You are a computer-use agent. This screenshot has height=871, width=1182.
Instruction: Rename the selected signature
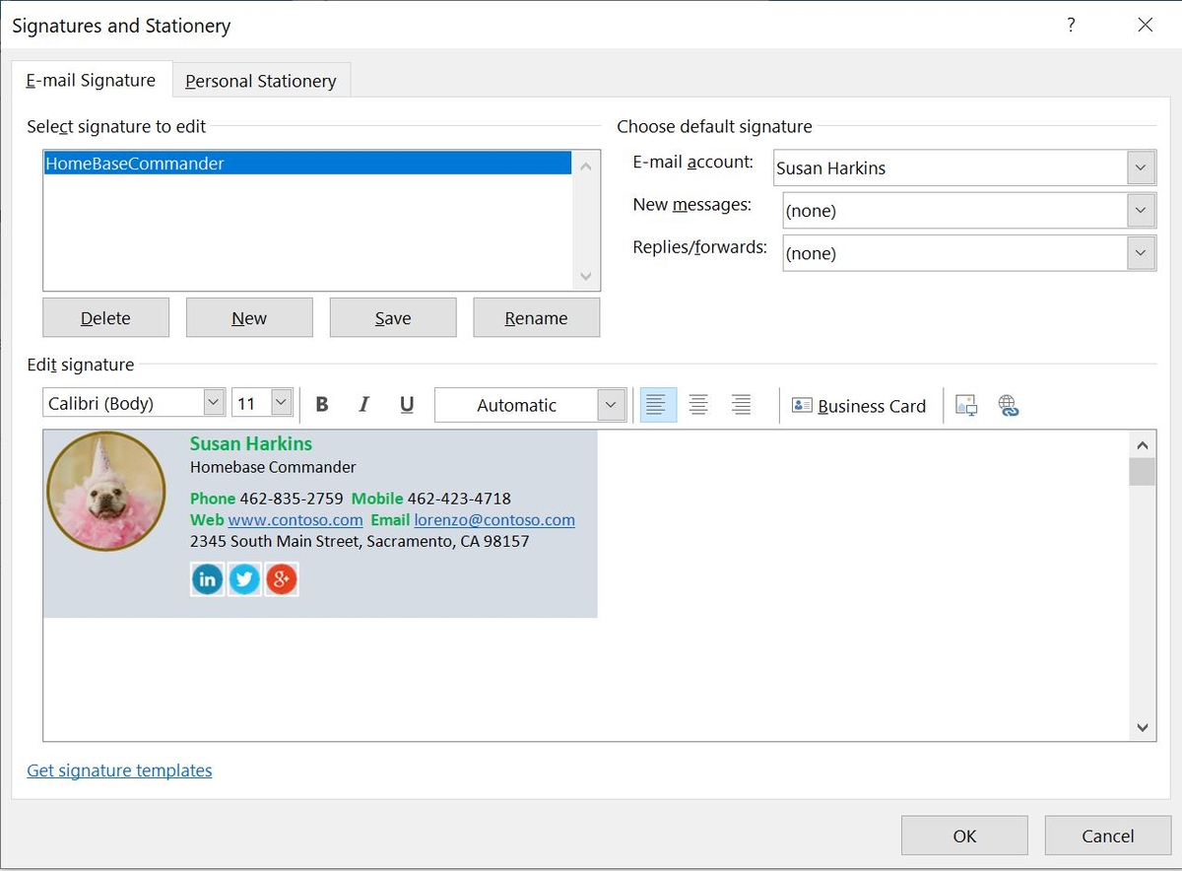point(536,317)
